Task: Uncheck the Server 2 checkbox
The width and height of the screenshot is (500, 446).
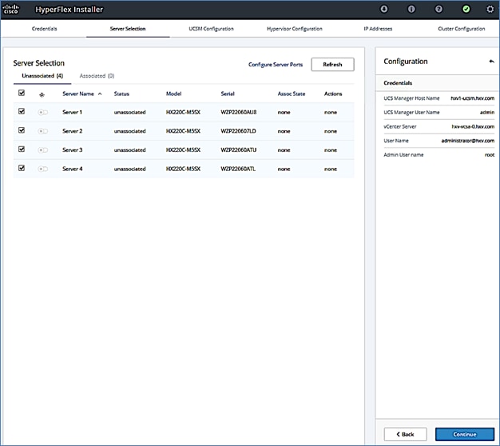Action: [22, 130]
